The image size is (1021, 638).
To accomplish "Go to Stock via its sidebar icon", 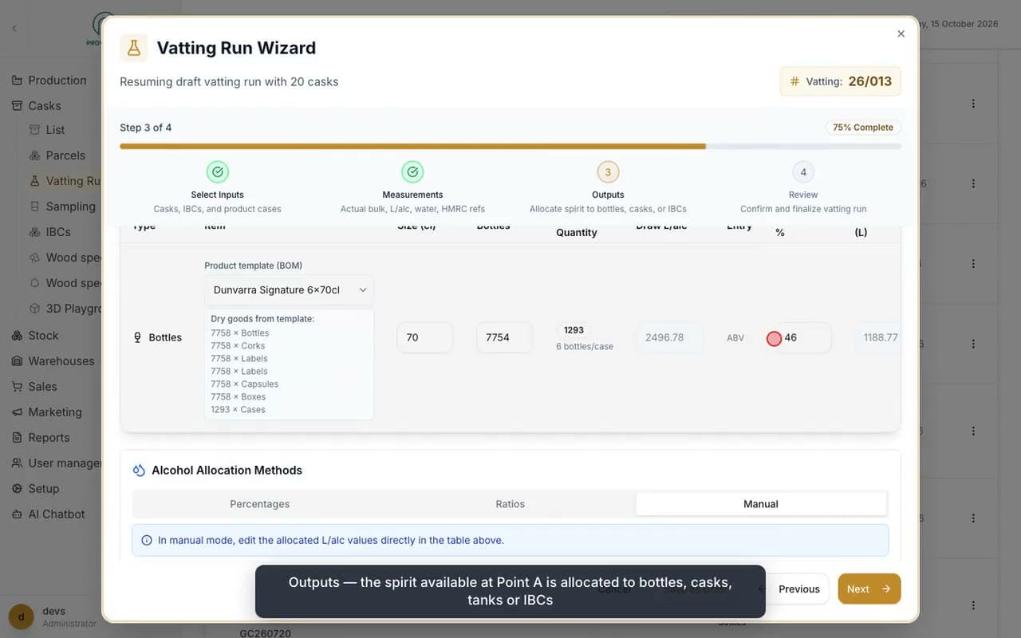I will pos(17,336).
